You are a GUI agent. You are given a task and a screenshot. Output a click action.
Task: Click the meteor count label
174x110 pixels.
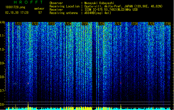point(39,9)
